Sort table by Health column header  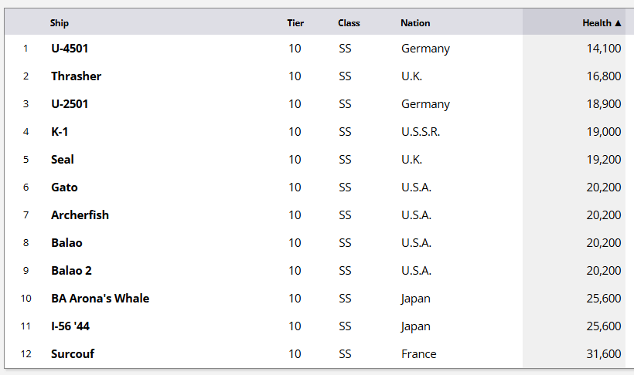tap(596, 23)
